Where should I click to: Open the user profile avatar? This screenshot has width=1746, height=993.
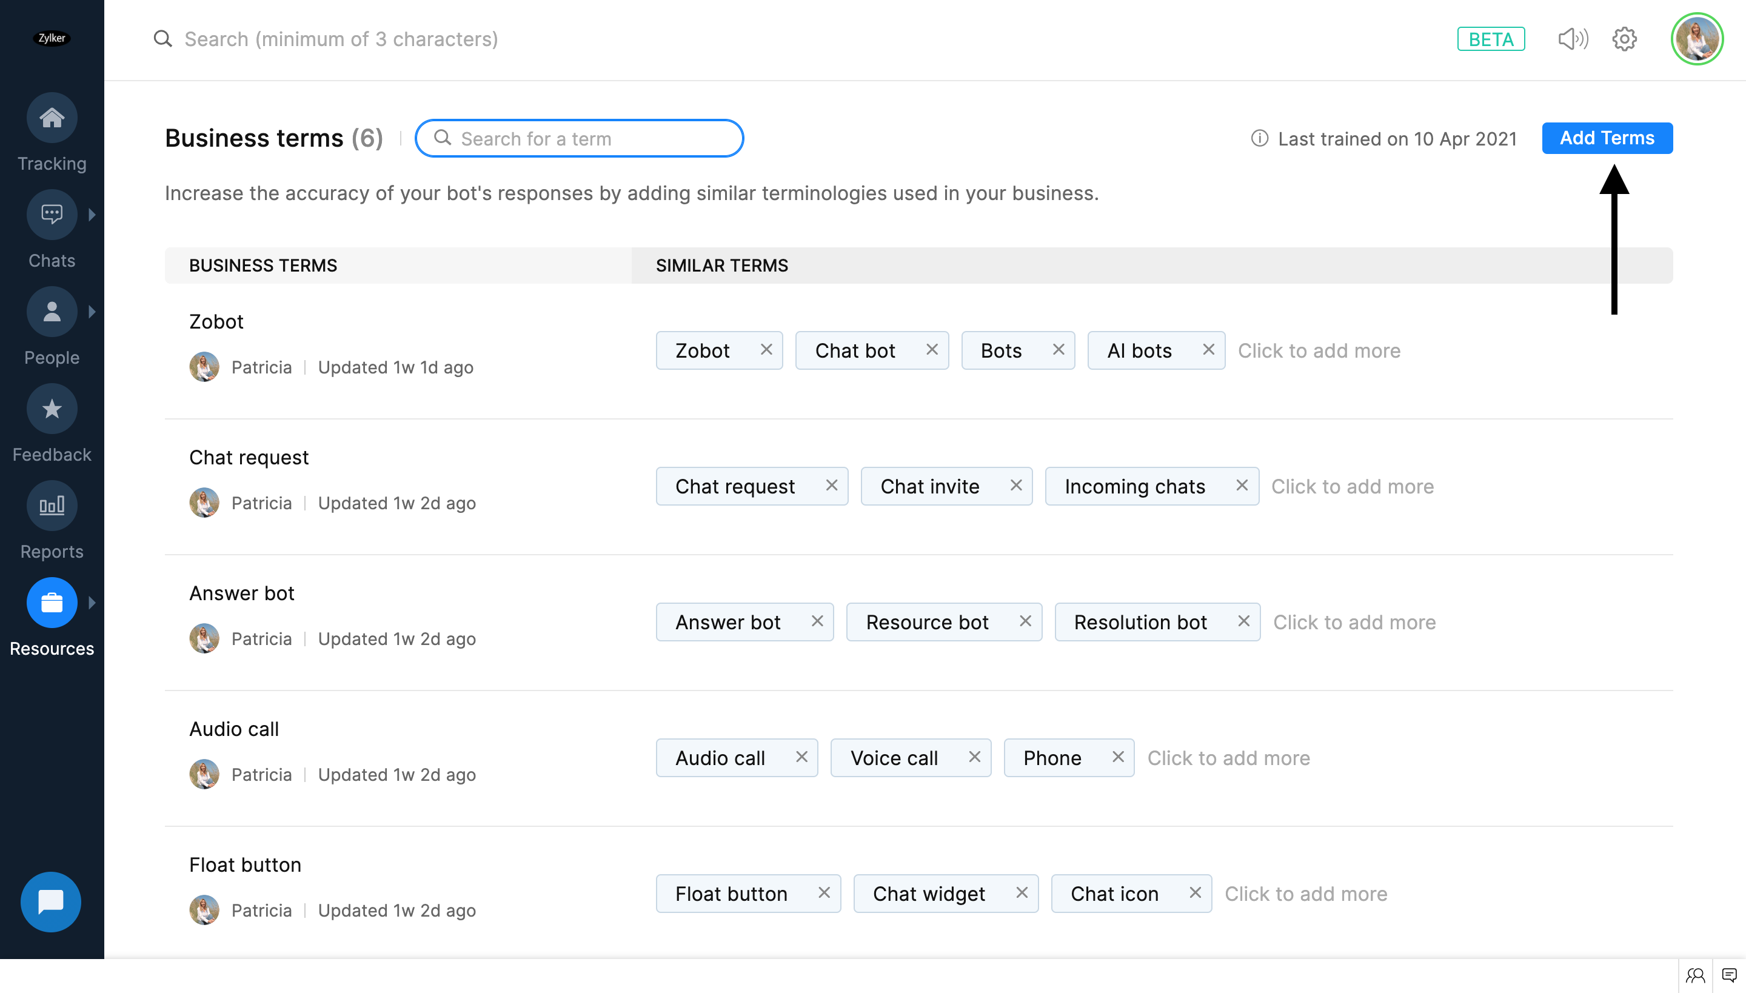tap(1696, 39)
